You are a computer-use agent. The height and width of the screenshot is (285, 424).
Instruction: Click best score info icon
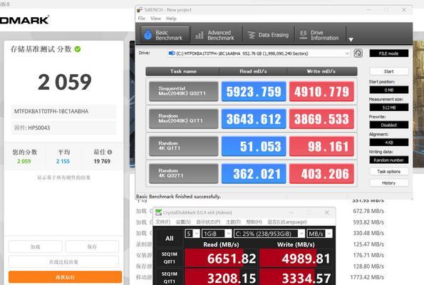[110, 152]
